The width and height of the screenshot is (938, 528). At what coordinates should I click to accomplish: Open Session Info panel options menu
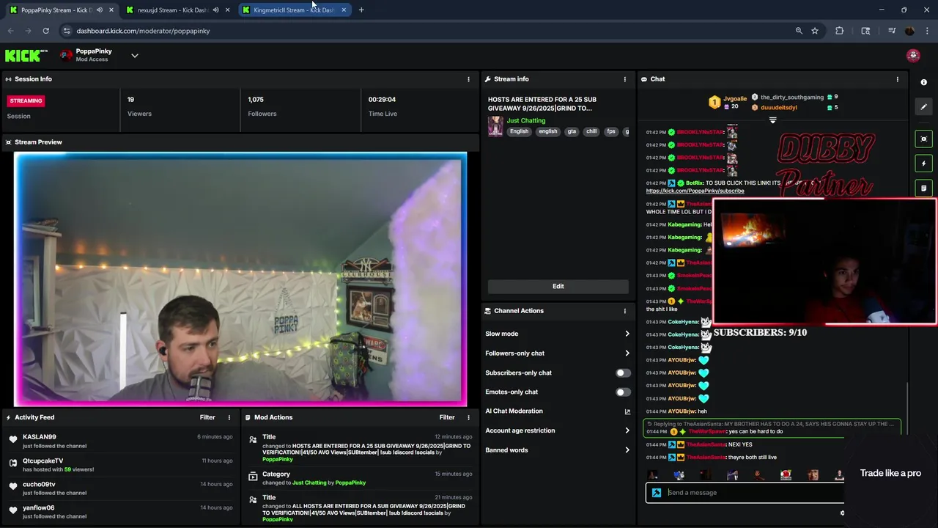[x=468, y=79]
